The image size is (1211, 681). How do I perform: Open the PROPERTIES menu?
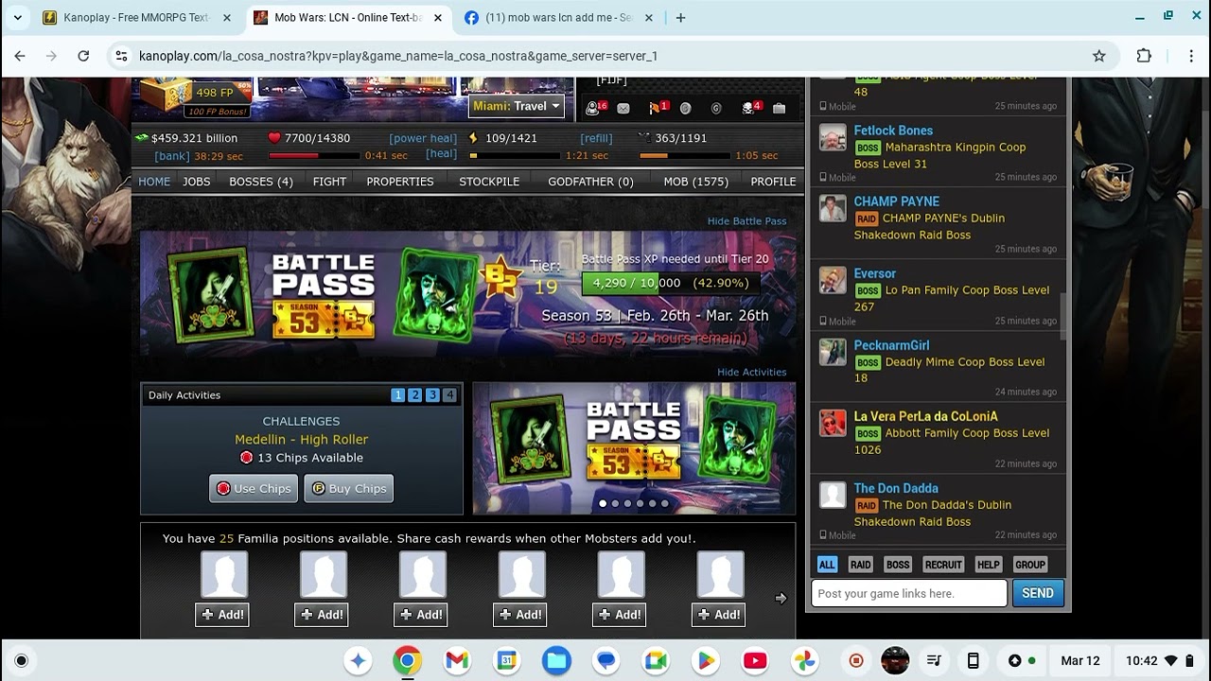pos(400,182)
